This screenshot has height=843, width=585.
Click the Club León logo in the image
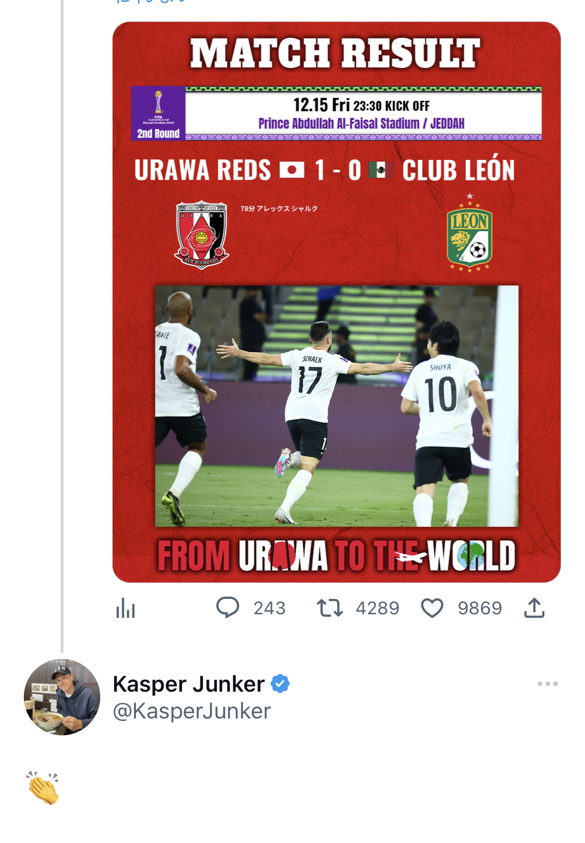(469, 233)
